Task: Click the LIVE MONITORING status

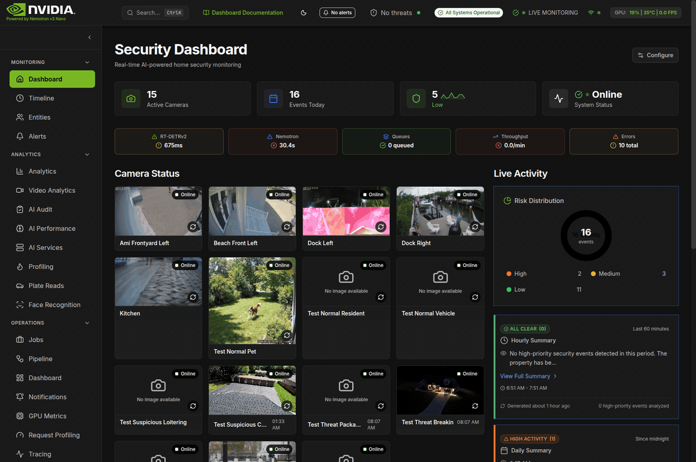Action: coord(545,13)
